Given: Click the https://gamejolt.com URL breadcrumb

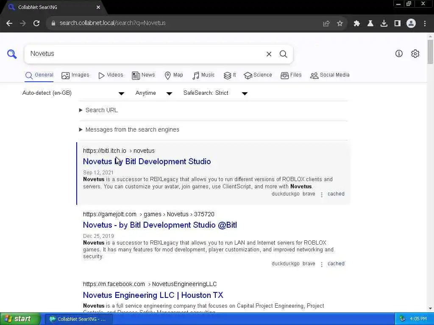Looking at the screenshot, I should [x=149, y=214].
